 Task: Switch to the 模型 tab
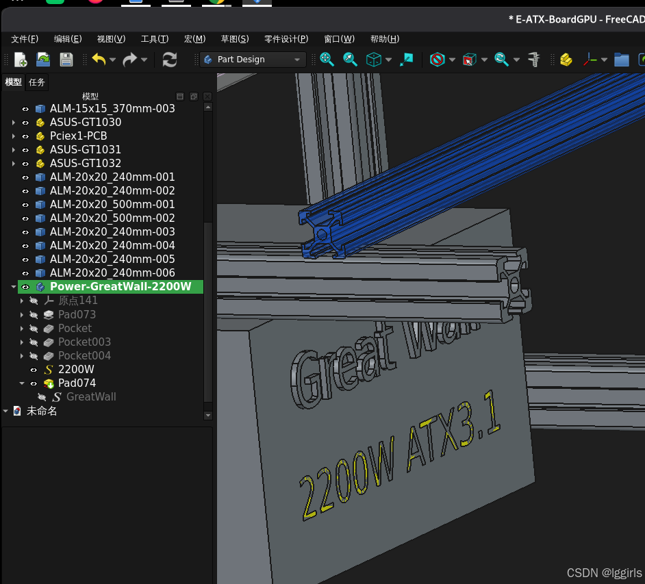pos(13,82)
